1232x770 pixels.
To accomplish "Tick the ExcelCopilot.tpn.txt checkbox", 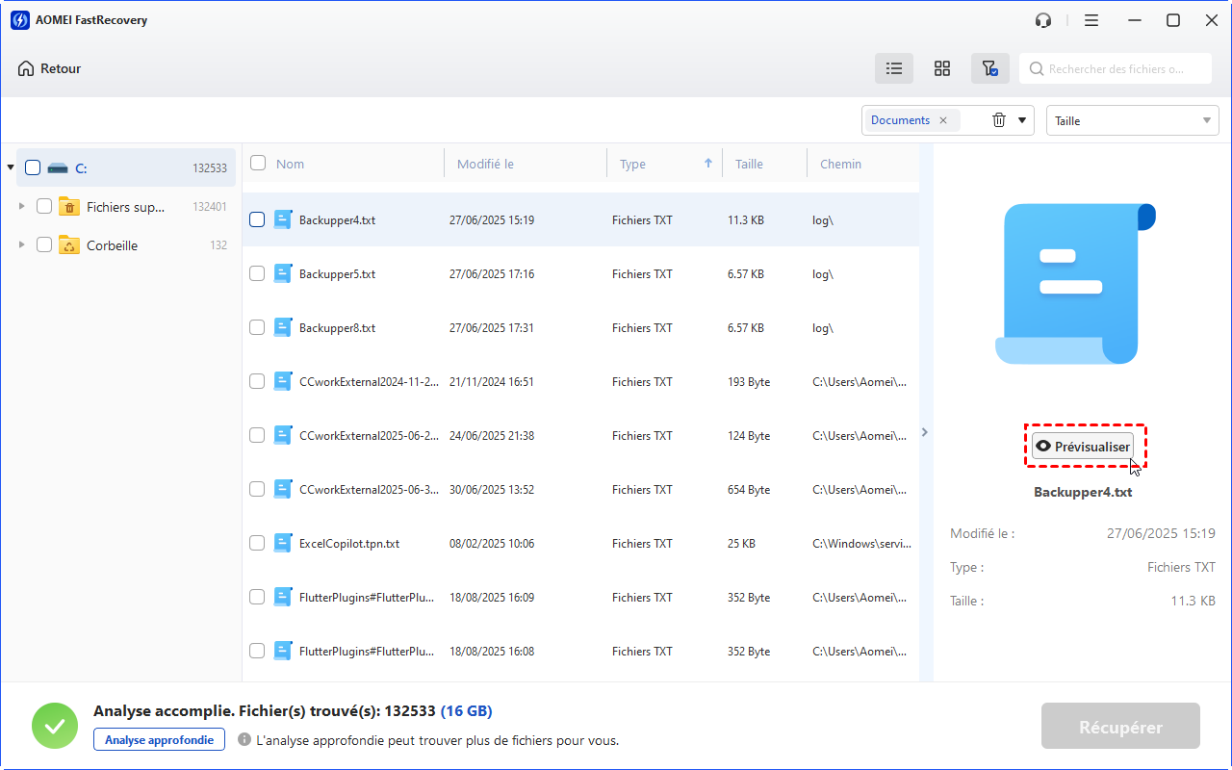I will 257,543.
